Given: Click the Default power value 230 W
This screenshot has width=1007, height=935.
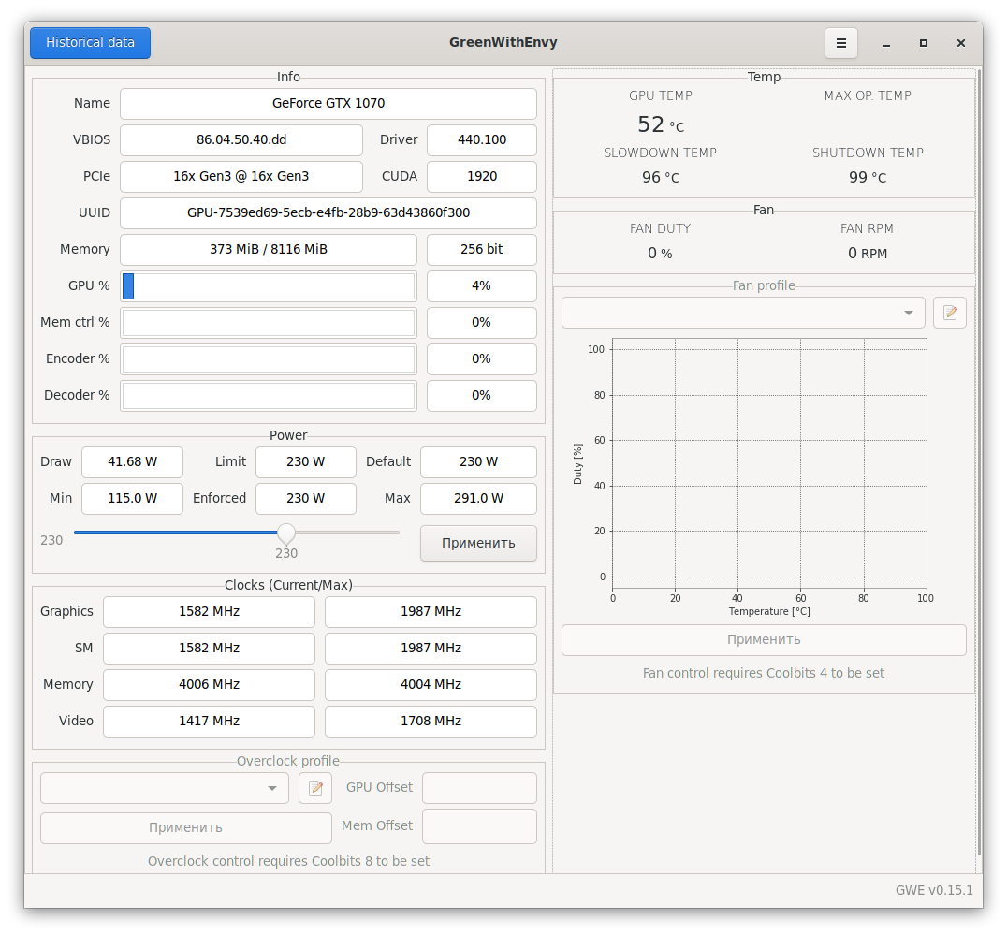Looking at the screenshot, I should tap(478, 462).
